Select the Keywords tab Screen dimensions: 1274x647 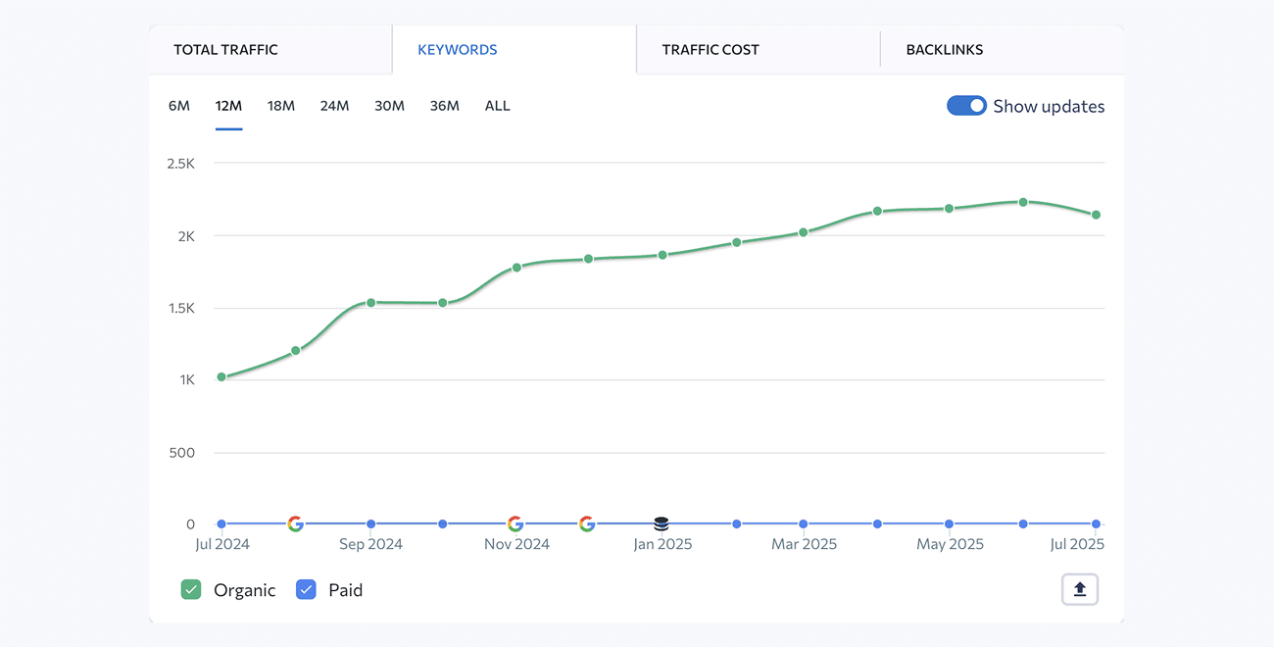click(x=458, y=50)
